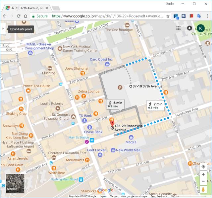Open Lucille Roberts marker
Screen dimensions: 212x198
click(58, 108)
